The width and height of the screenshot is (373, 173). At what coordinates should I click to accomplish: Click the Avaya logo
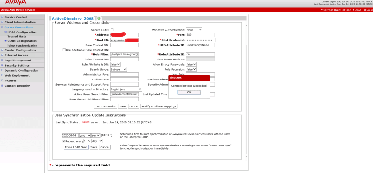(16, 2)
